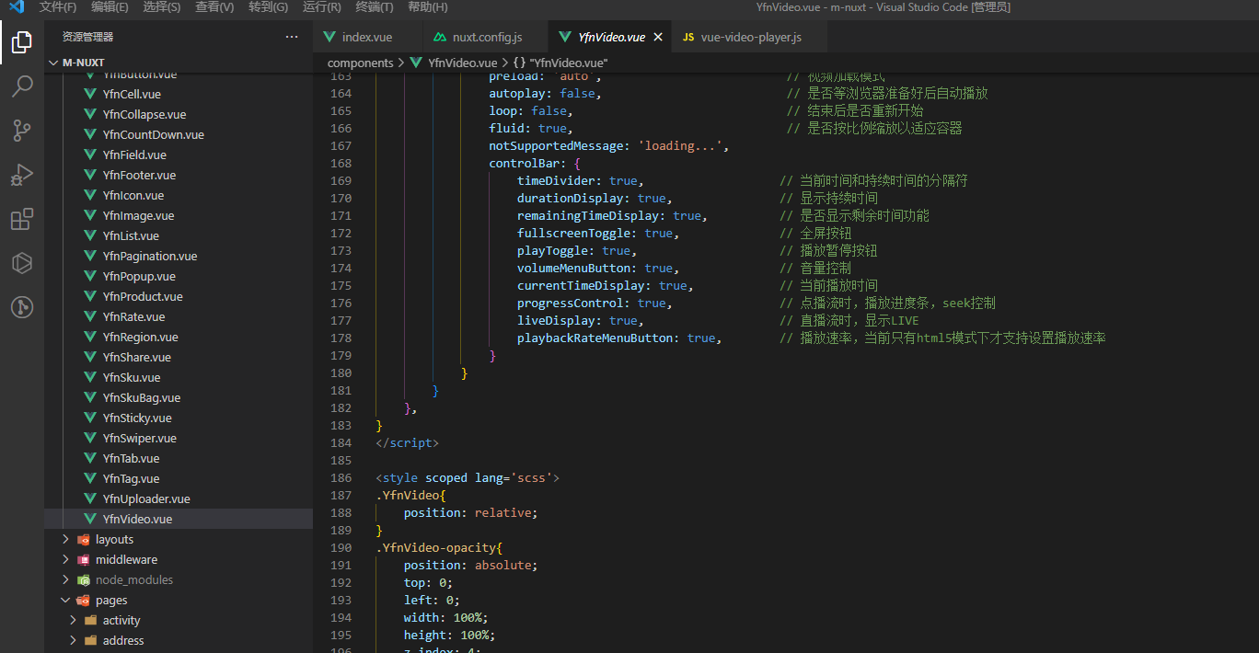Expand the layouts folder

[179, 540]
